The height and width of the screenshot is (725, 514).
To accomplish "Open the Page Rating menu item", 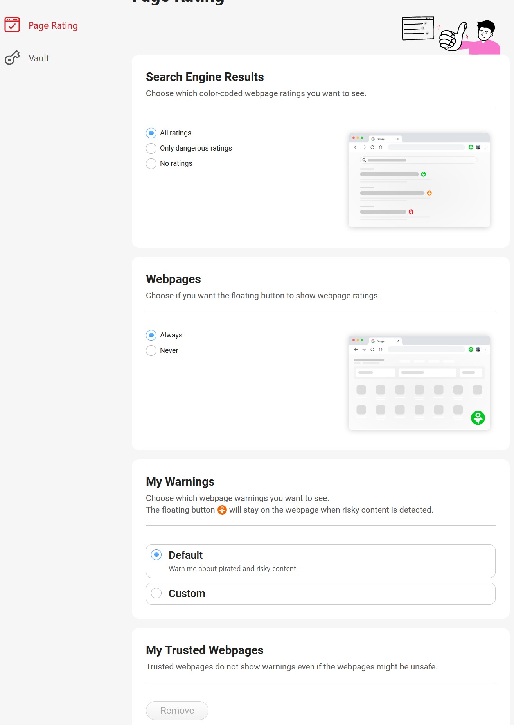I will [53, 25].
